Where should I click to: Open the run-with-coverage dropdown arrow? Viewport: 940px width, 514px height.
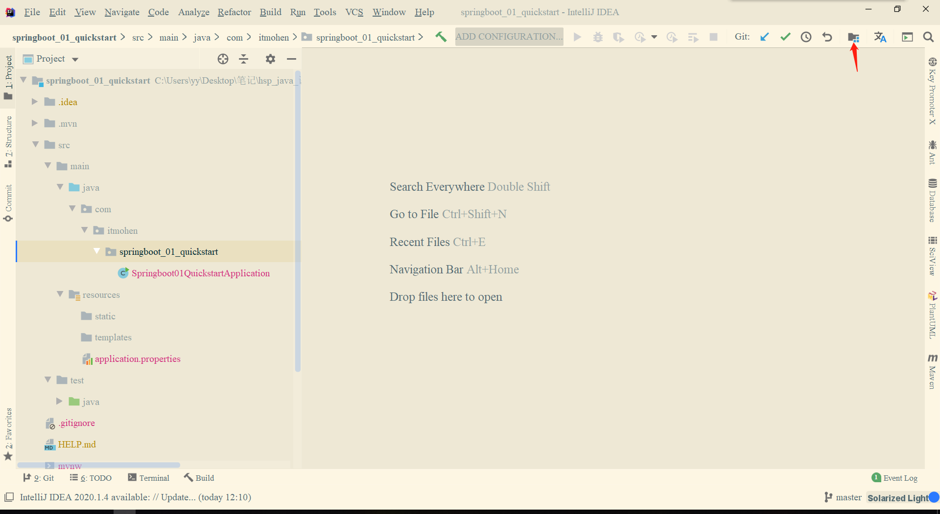[x=654, y=37]
